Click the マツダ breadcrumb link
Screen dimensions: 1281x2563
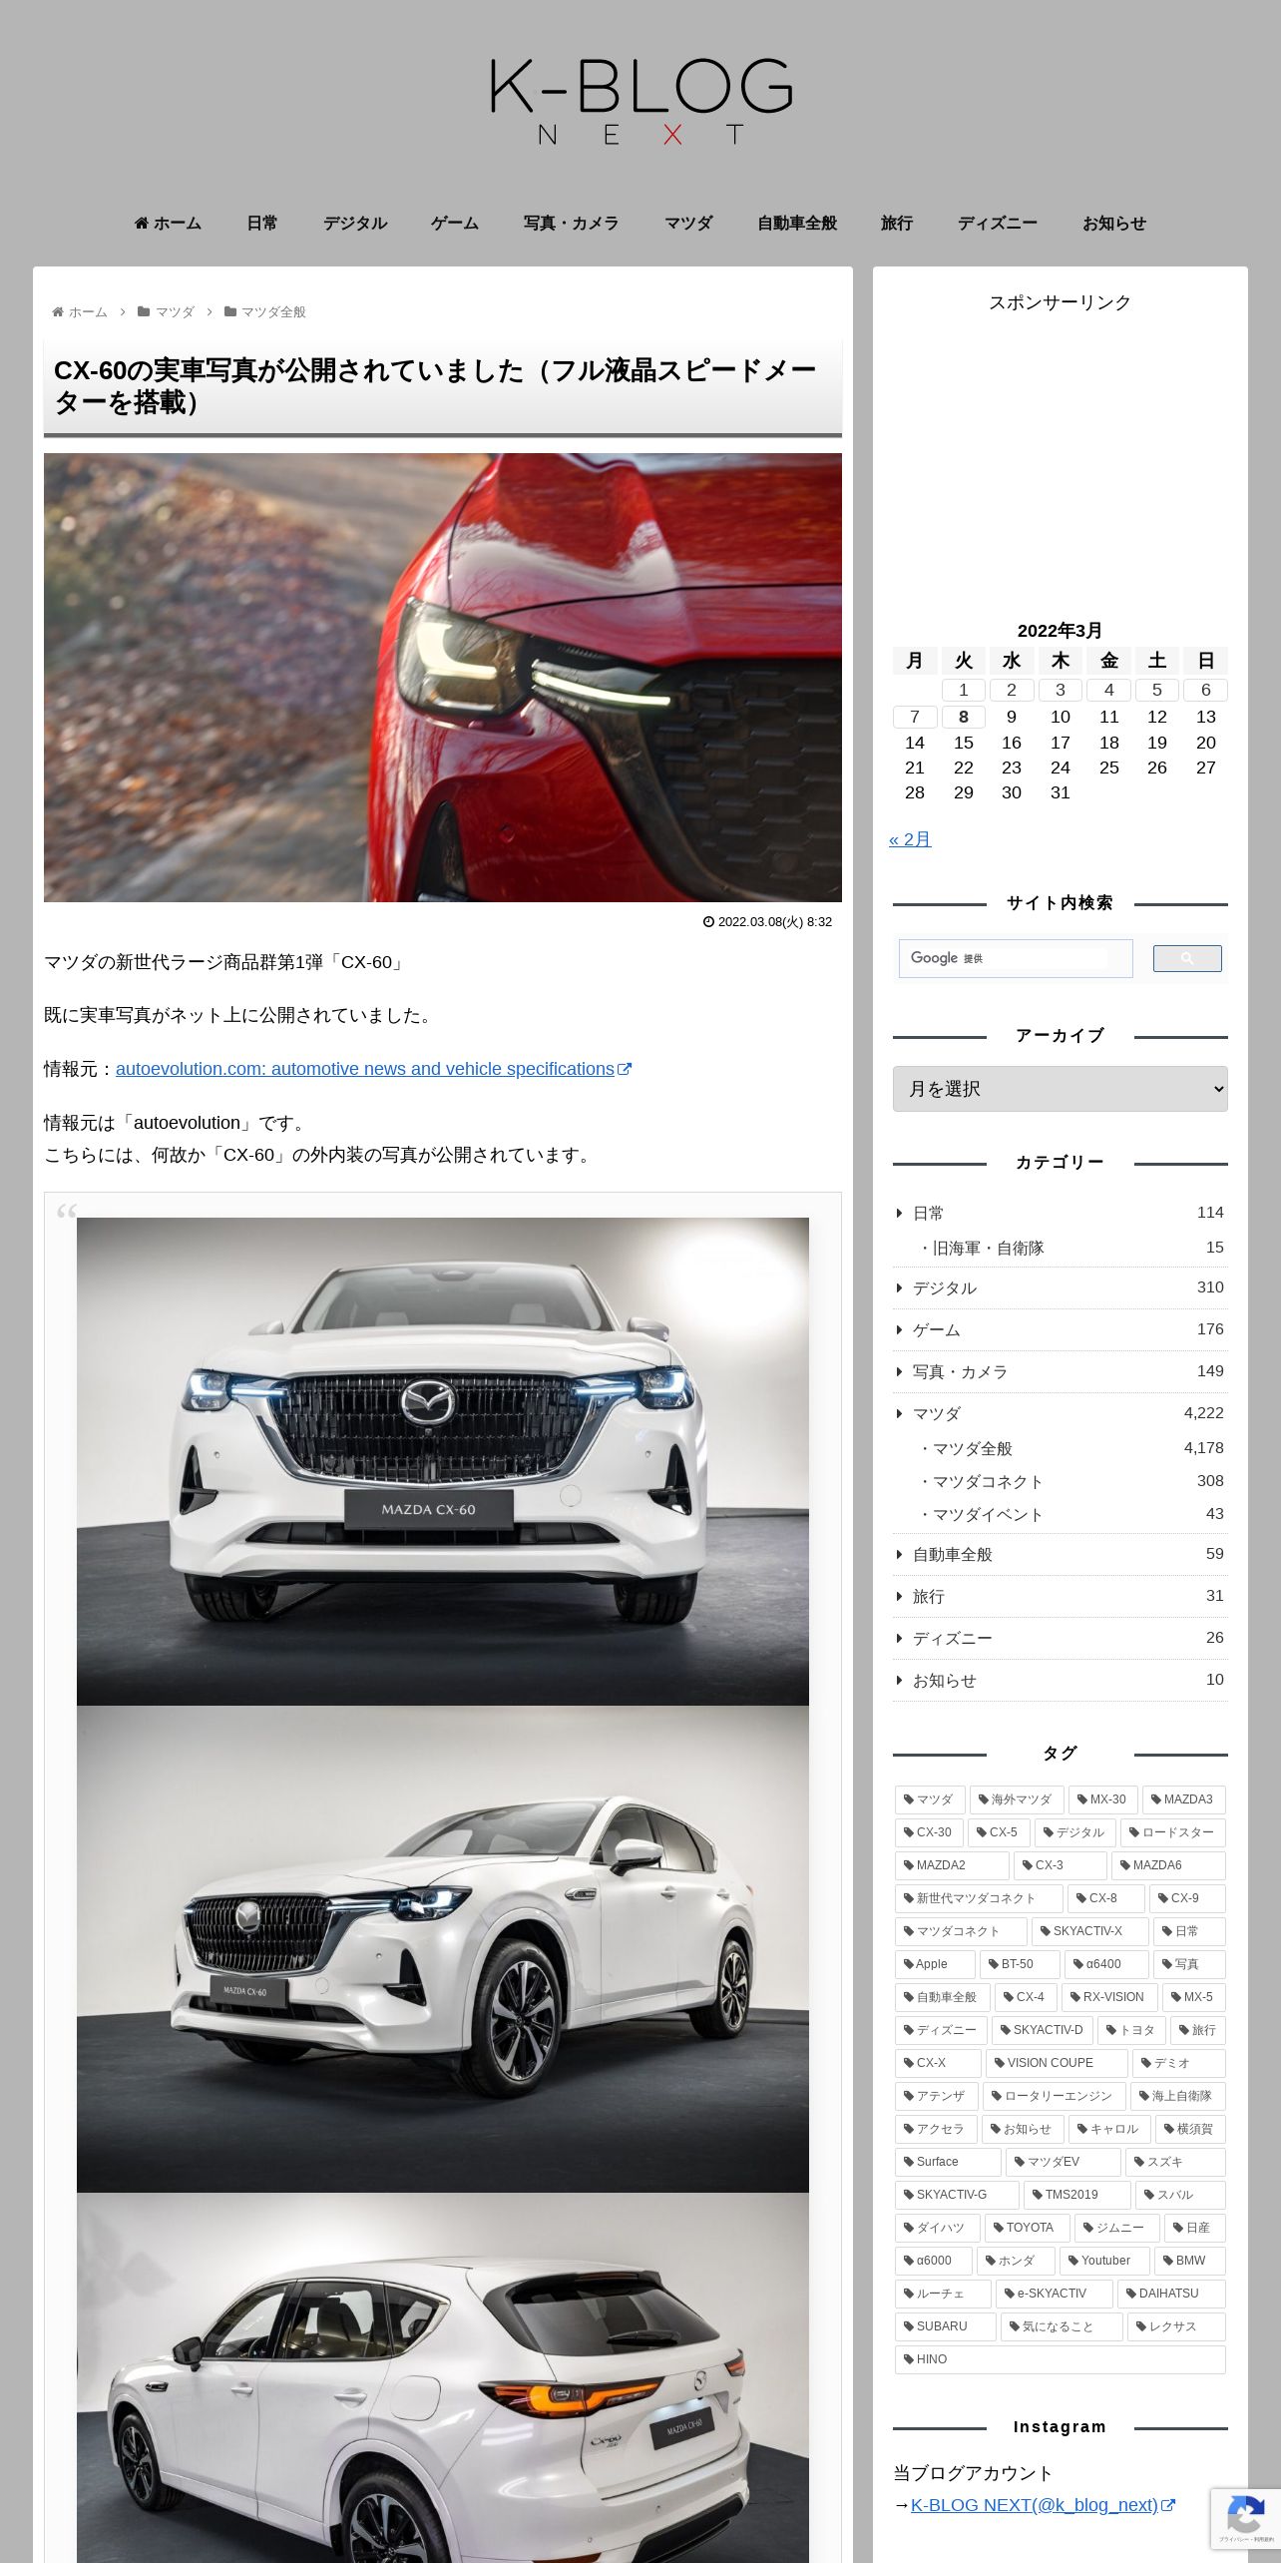click(175, 312)
